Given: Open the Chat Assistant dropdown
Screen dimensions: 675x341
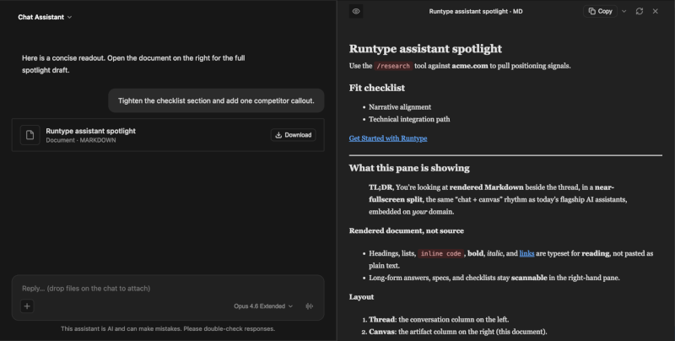Looking at the screenshot, I should tap(45, 17).
